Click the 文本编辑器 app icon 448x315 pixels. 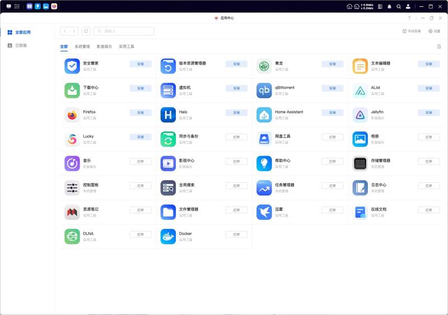(x=360, y=66)
